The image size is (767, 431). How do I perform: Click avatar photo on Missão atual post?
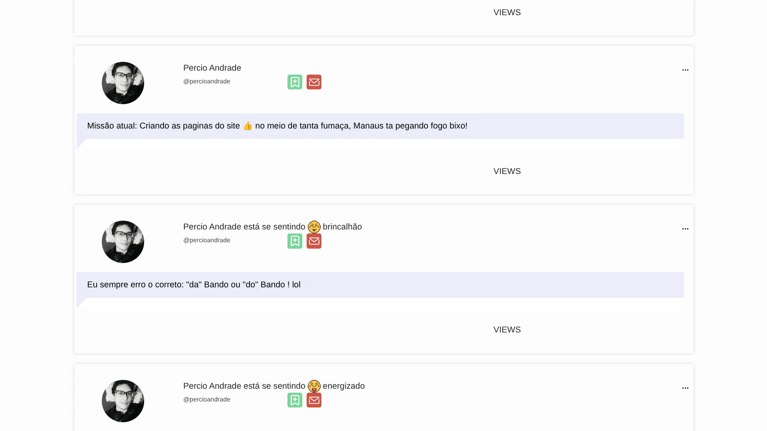coord(123,83)
